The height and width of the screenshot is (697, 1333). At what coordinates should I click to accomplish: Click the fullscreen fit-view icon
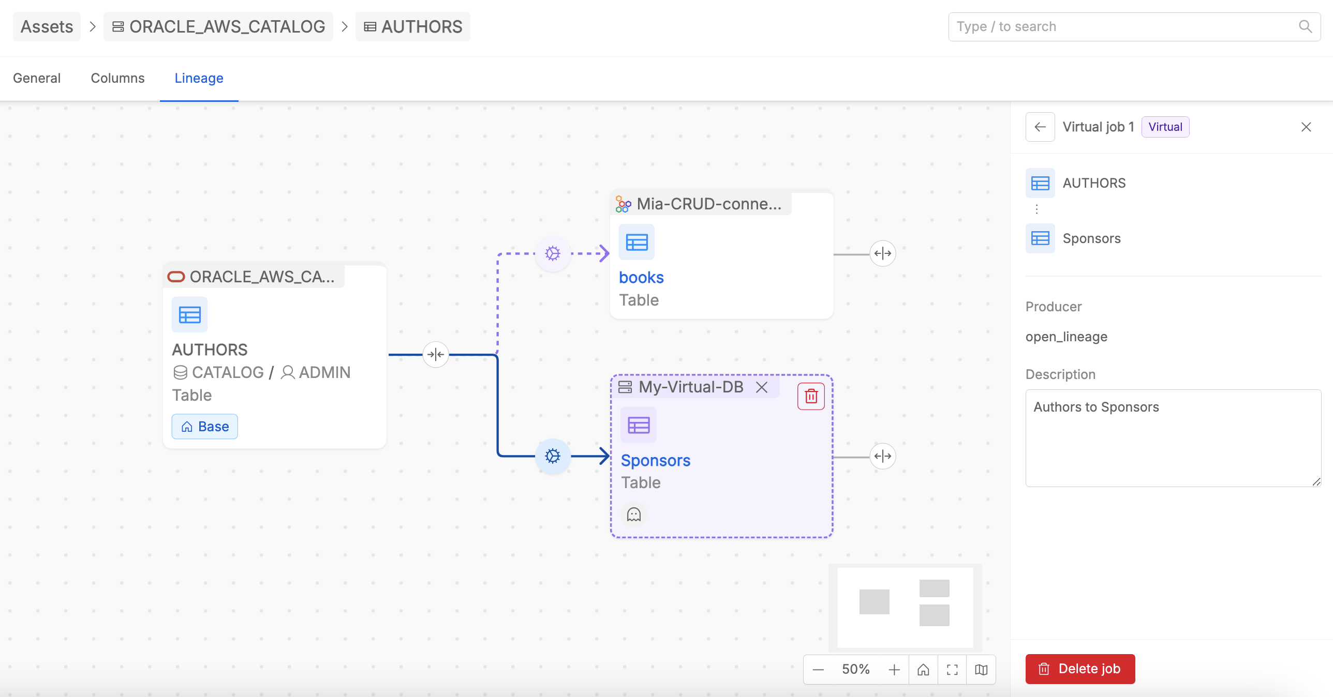click(x=952, y=670)
